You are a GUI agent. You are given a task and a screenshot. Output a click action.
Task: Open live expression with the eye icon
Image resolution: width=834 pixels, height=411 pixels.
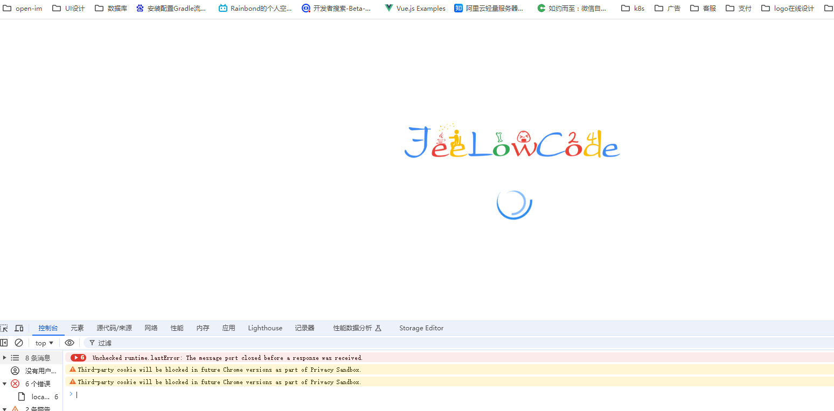point(69,343)
